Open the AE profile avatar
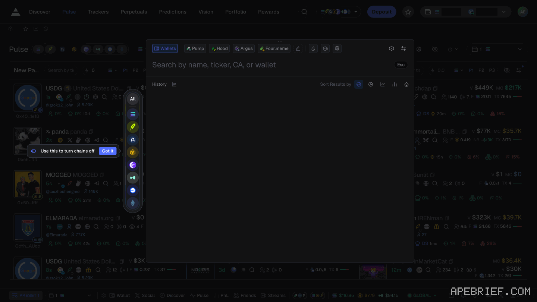Viewport: 537px width, 302px height. [523, 12]
